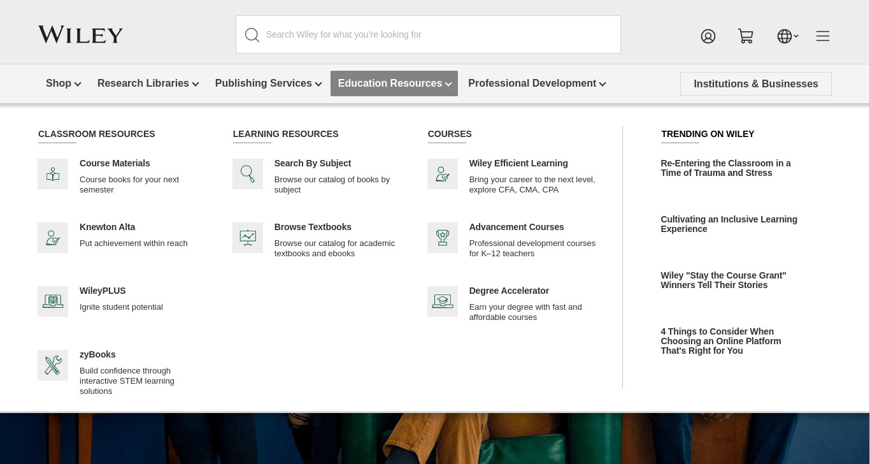Click the Wiley Efficient Learning icon
This screenshot has width=870, height=464.
443,174
